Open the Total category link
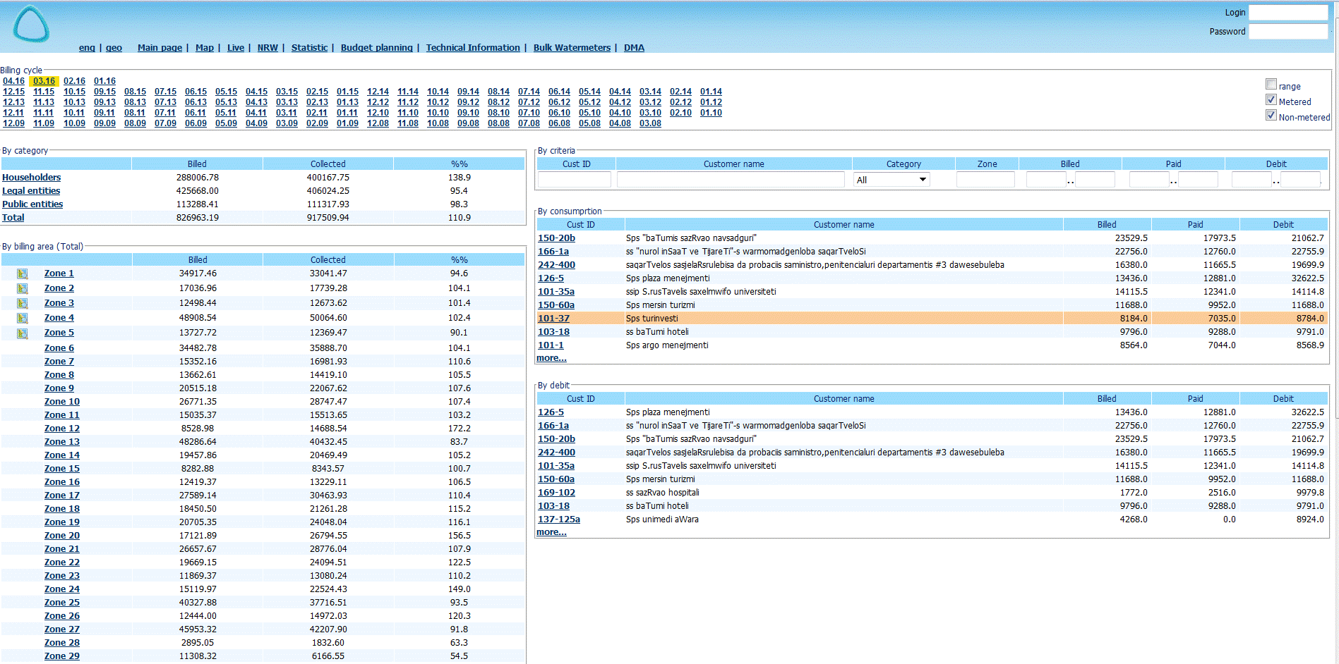Viewport: 1339px width, 664px height. coord(13,218)
